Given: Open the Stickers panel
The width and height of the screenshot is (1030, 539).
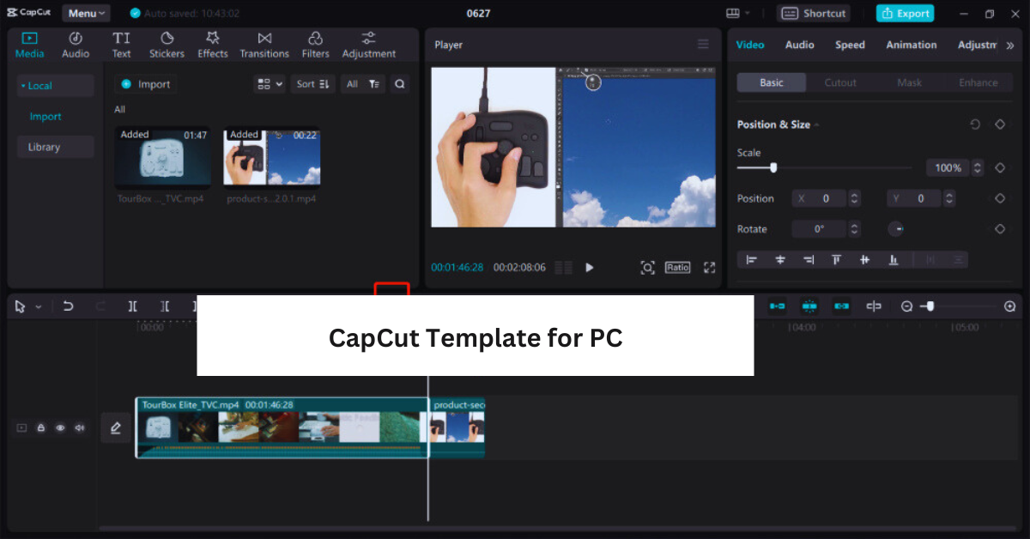Looking at the screenshot, I should coord(167,45).
